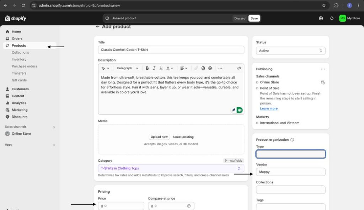Reload the page in browser
364x210 pixels.
23,5
